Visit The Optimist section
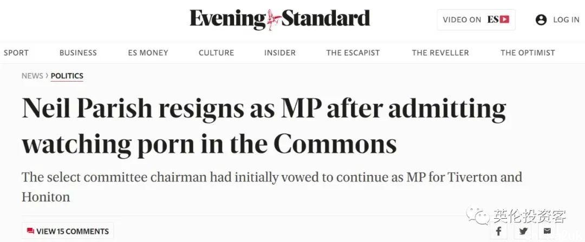This screenshot has height=242, width=585. coord(528,53)
